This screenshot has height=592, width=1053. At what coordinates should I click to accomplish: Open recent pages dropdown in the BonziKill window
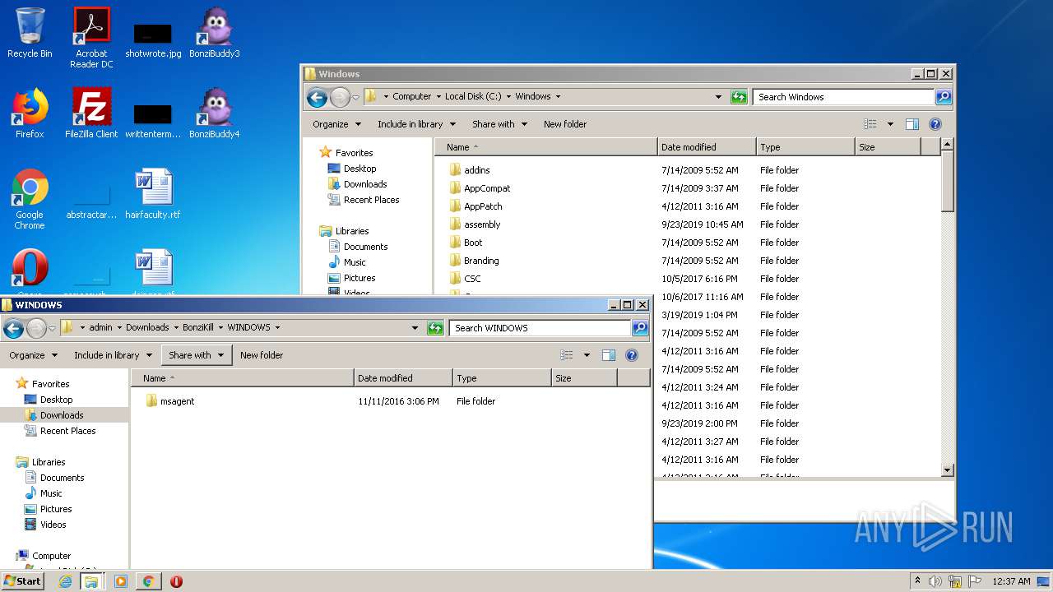pos(52,329)
